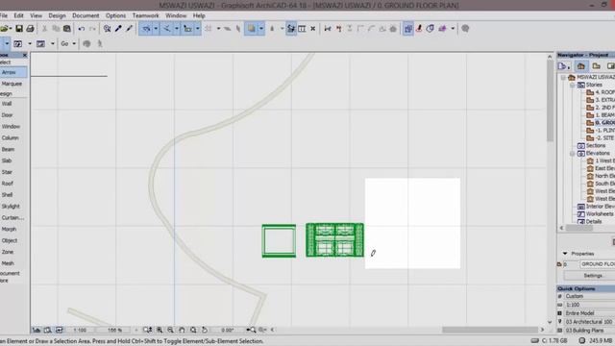The image size is (615, 346).
Task: Click the Paste clipboard icon
Action: (x=67, y=29)
